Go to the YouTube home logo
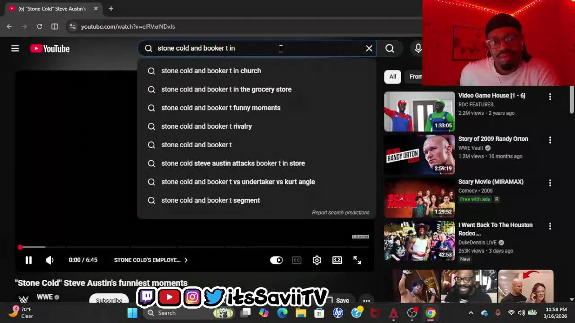 50,48
